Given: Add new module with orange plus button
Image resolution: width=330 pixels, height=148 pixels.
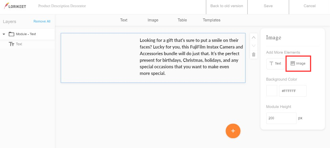Looking at the screenshot, I should tap(233, 131).
